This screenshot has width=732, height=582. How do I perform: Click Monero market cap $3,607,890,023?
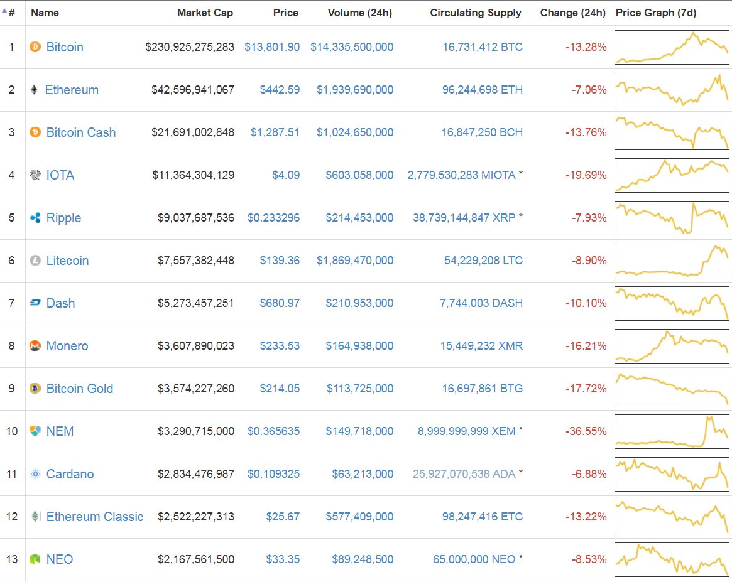[x=195, y=345]
